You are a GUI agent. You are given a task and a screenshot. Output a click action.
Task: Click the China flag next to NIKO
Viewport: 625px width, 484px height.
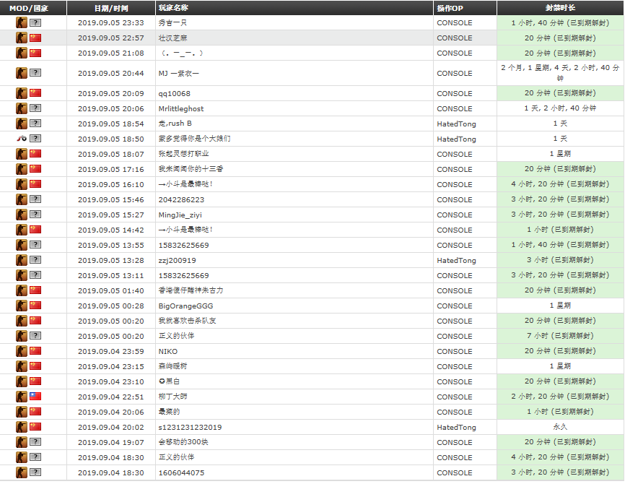[35, 350]
